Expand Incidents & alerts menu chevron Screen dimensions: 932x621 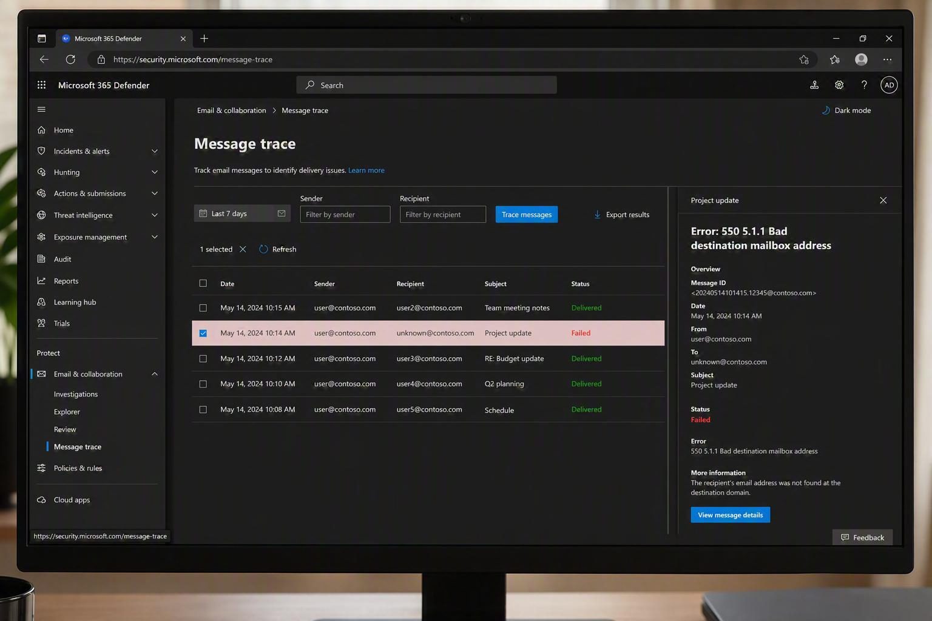click(155, 151)
